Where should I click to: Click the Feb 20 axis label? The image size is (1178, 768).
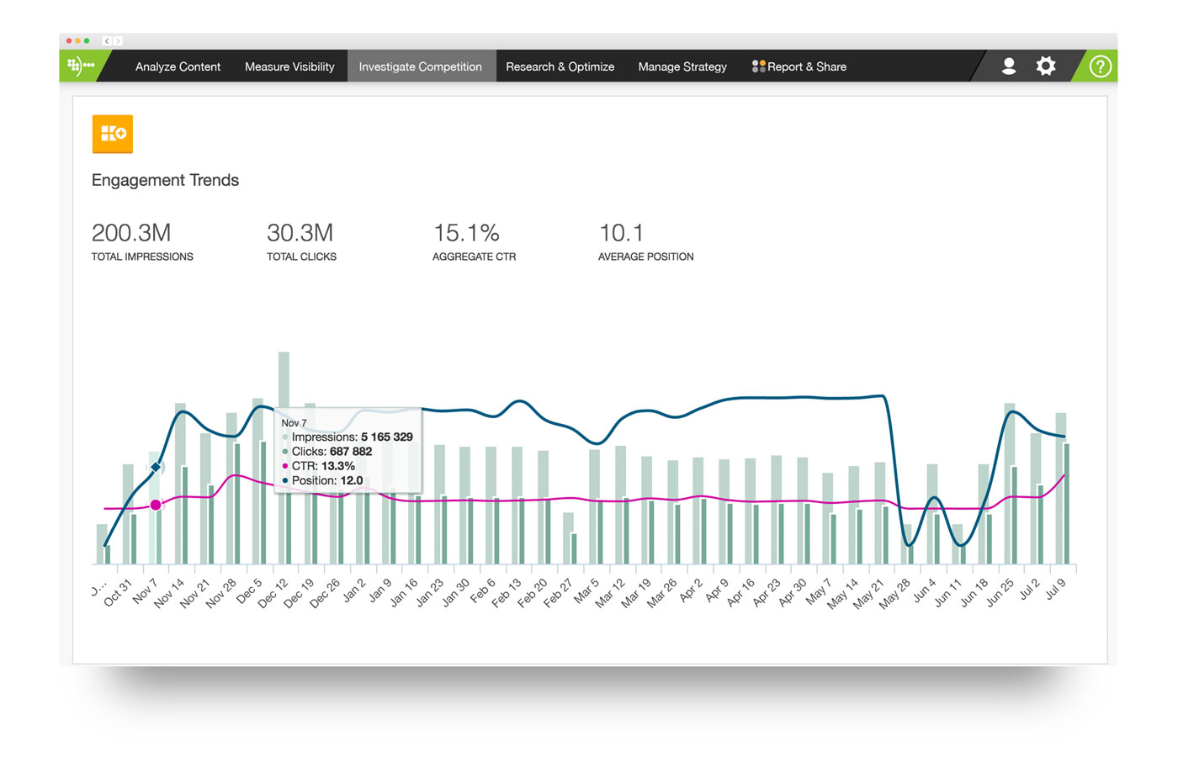click(x=532, y=592)
